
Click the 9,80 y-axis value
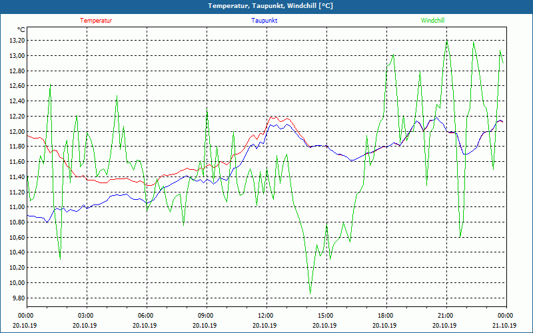click(19, 298)
